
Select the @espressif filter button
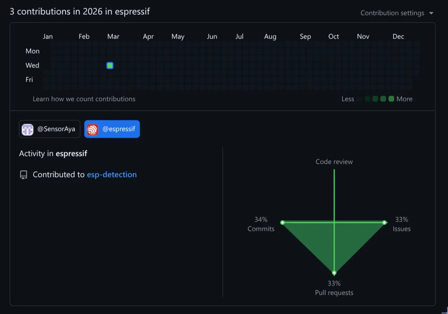[112, 129]
